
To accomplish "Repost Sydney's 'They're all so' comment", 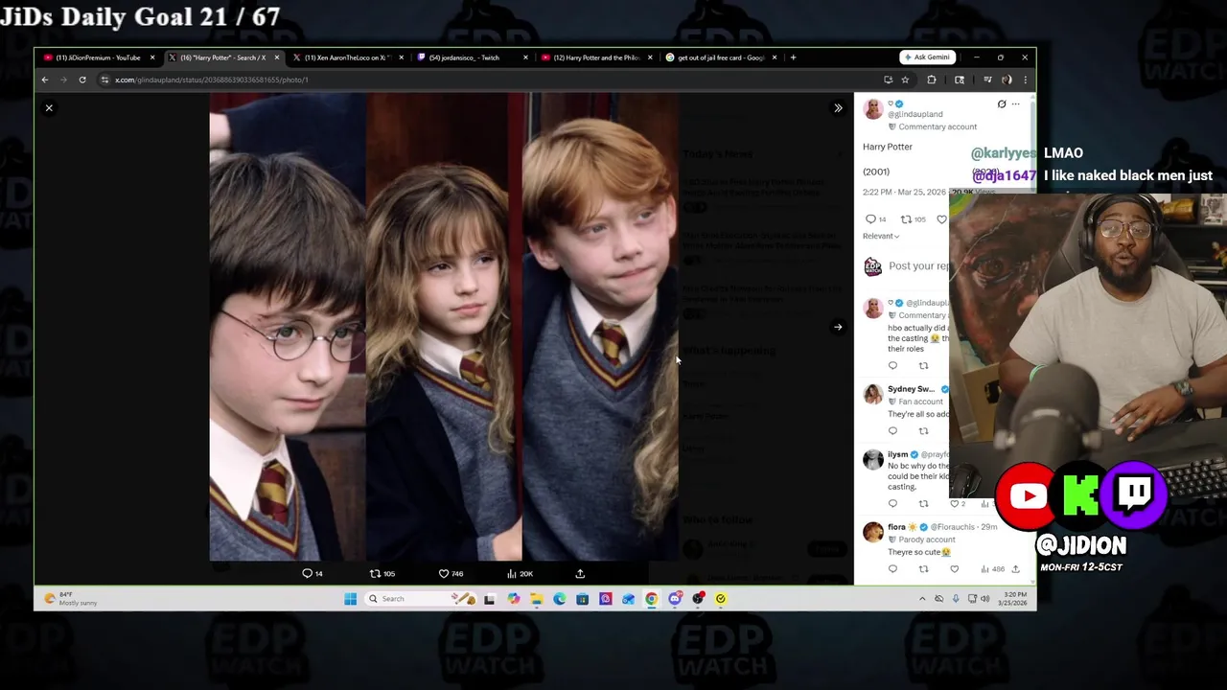I will coord(923,431).
